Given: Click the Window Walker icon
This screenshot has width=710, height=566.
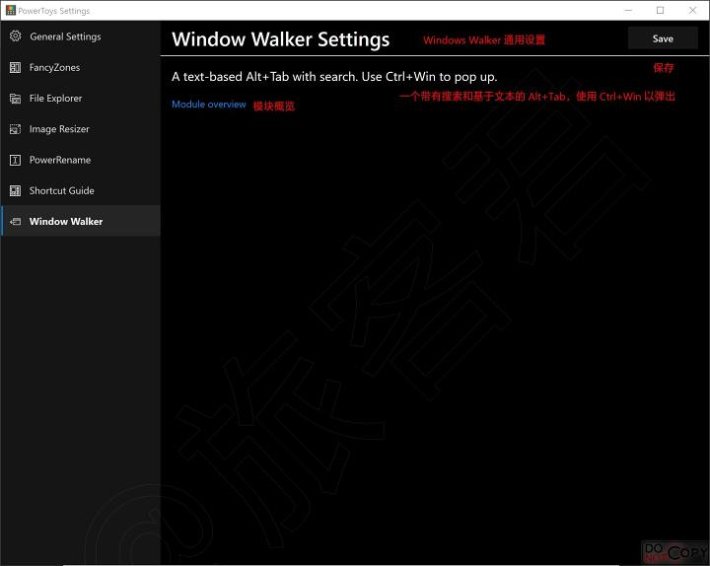Looking at the screenshot, I should click(x=16, y=222).
